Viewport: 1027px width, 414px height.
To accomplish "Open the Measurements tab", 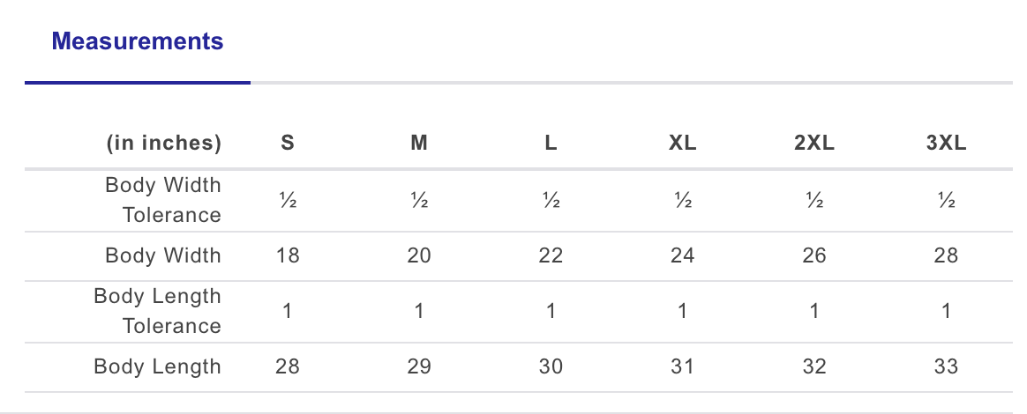I will (x=138, y=41).
